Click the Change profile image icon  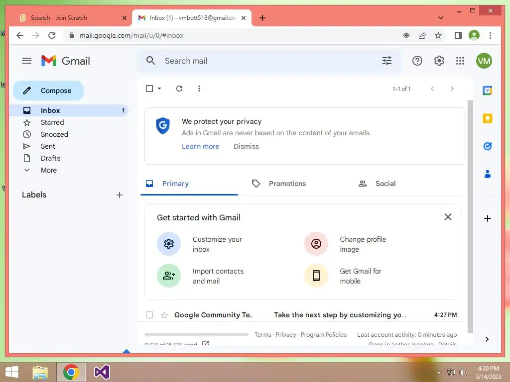[x=316, y=244]
